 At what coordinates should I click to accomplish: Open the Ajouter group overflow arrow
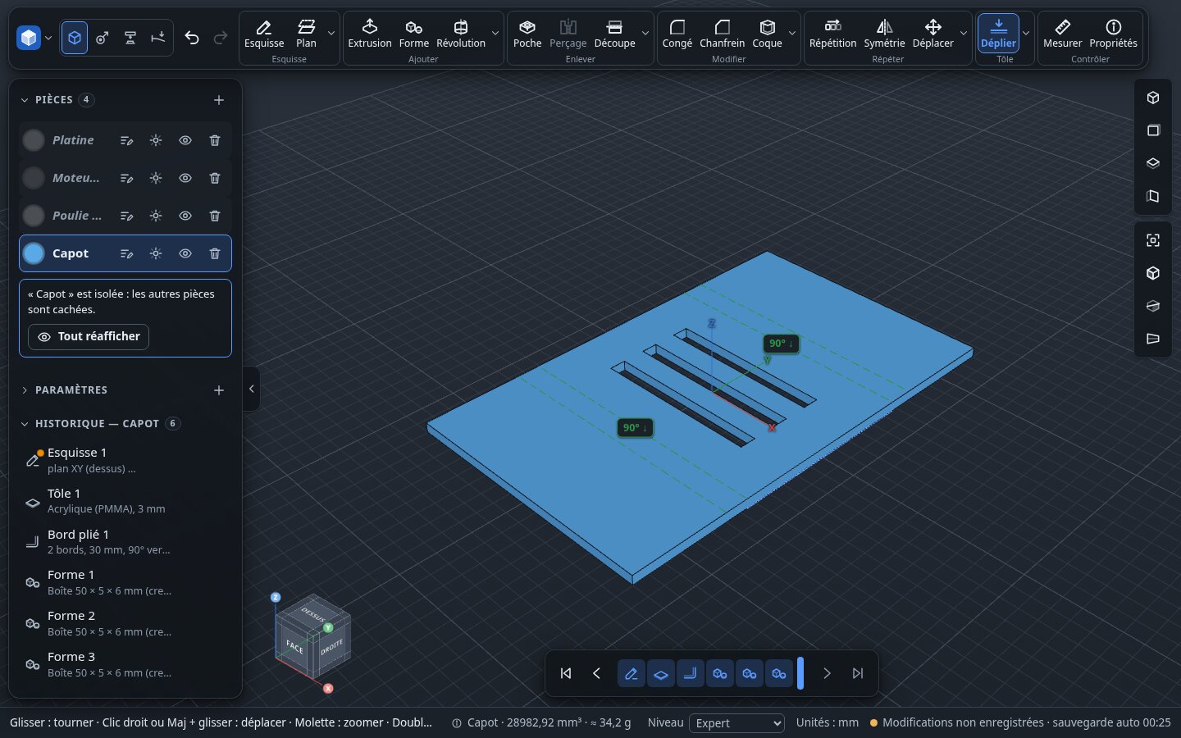[495, 34]
